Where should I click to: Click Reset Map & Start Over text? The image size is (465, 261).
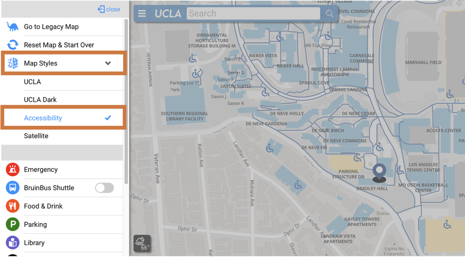59,45
